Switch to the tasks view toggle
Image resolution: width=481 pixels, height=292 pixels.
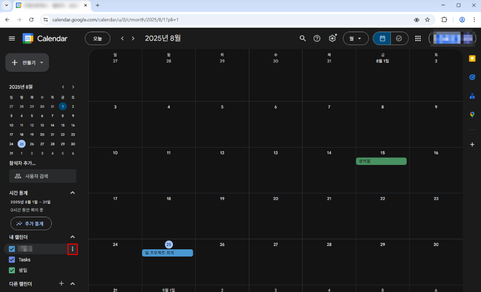click(399, 38)
